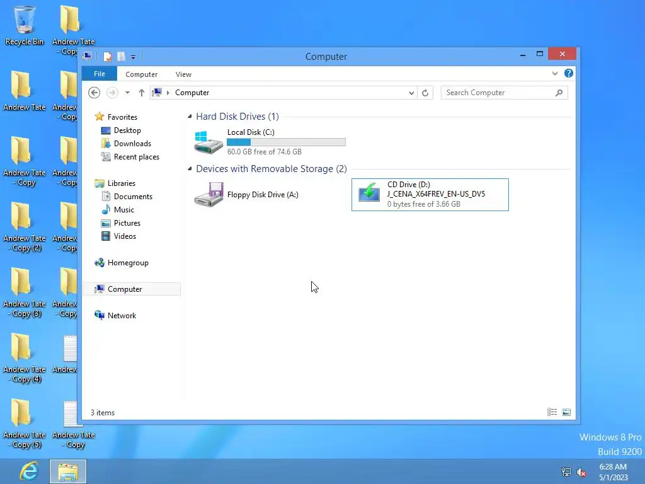Click '60.0 GB free of 74.6 GB' text
645x484 pixels.
click(x=265, y=151)
